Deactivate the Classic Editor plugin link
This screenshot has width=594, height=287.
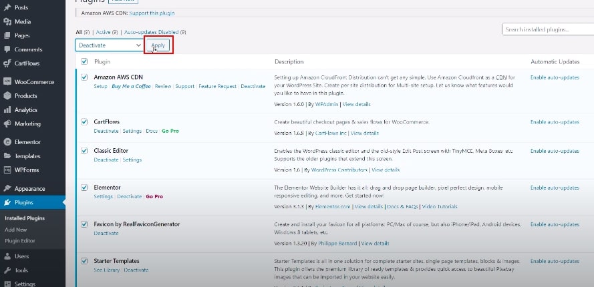point(106,160)
